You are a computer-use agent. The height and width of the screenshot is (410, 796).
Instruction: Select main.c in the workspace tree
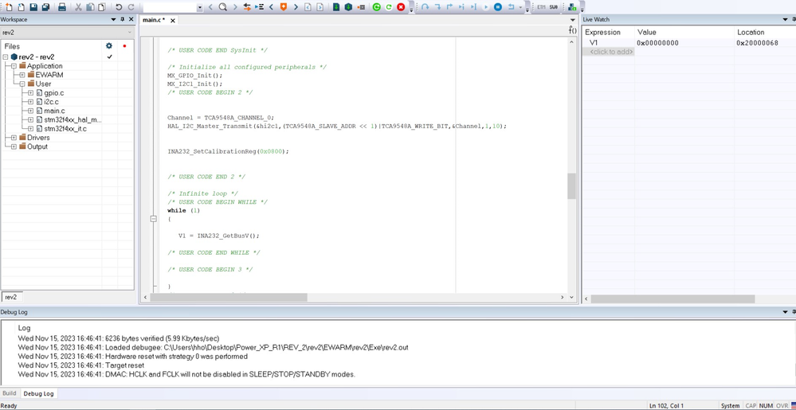pos(54,111)
